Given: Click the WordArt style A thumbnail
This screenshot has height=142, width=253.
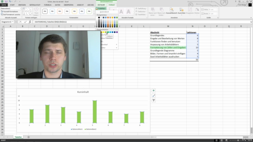Looking at the screenshot, I should [121, 11].
